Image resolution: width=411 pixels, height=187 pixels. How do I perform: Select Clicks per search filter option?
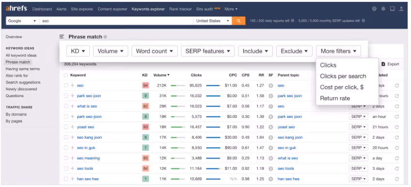click(x=343, y=76)
